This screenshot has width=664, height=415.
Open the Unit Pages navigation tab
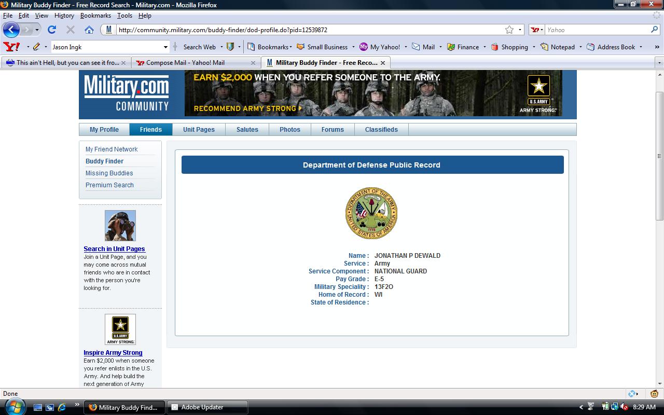click(199, 130)
